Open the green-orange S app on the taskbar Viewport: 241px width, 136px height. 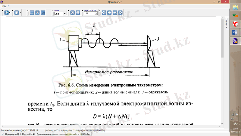[x=235, y=15]
